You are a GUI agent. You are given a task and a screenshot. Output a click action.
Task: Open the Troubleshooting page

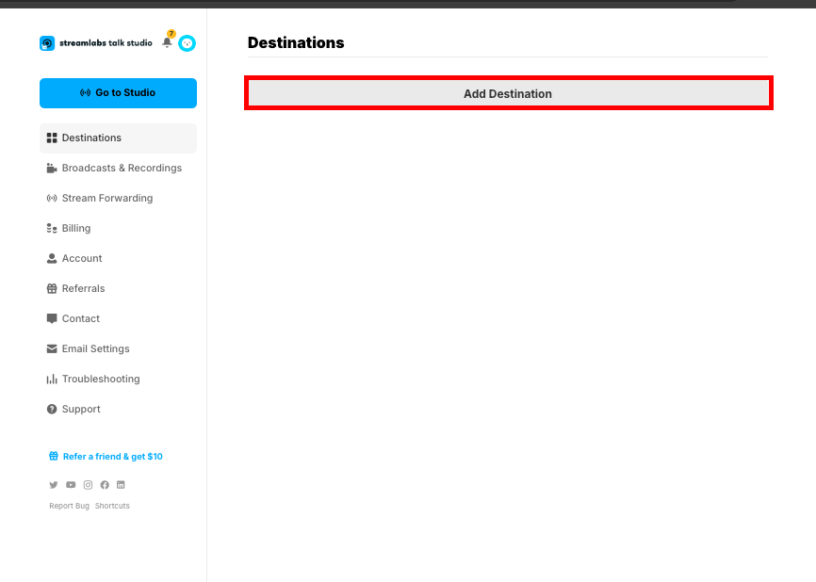pyautogui.click(x=101, y=379)
